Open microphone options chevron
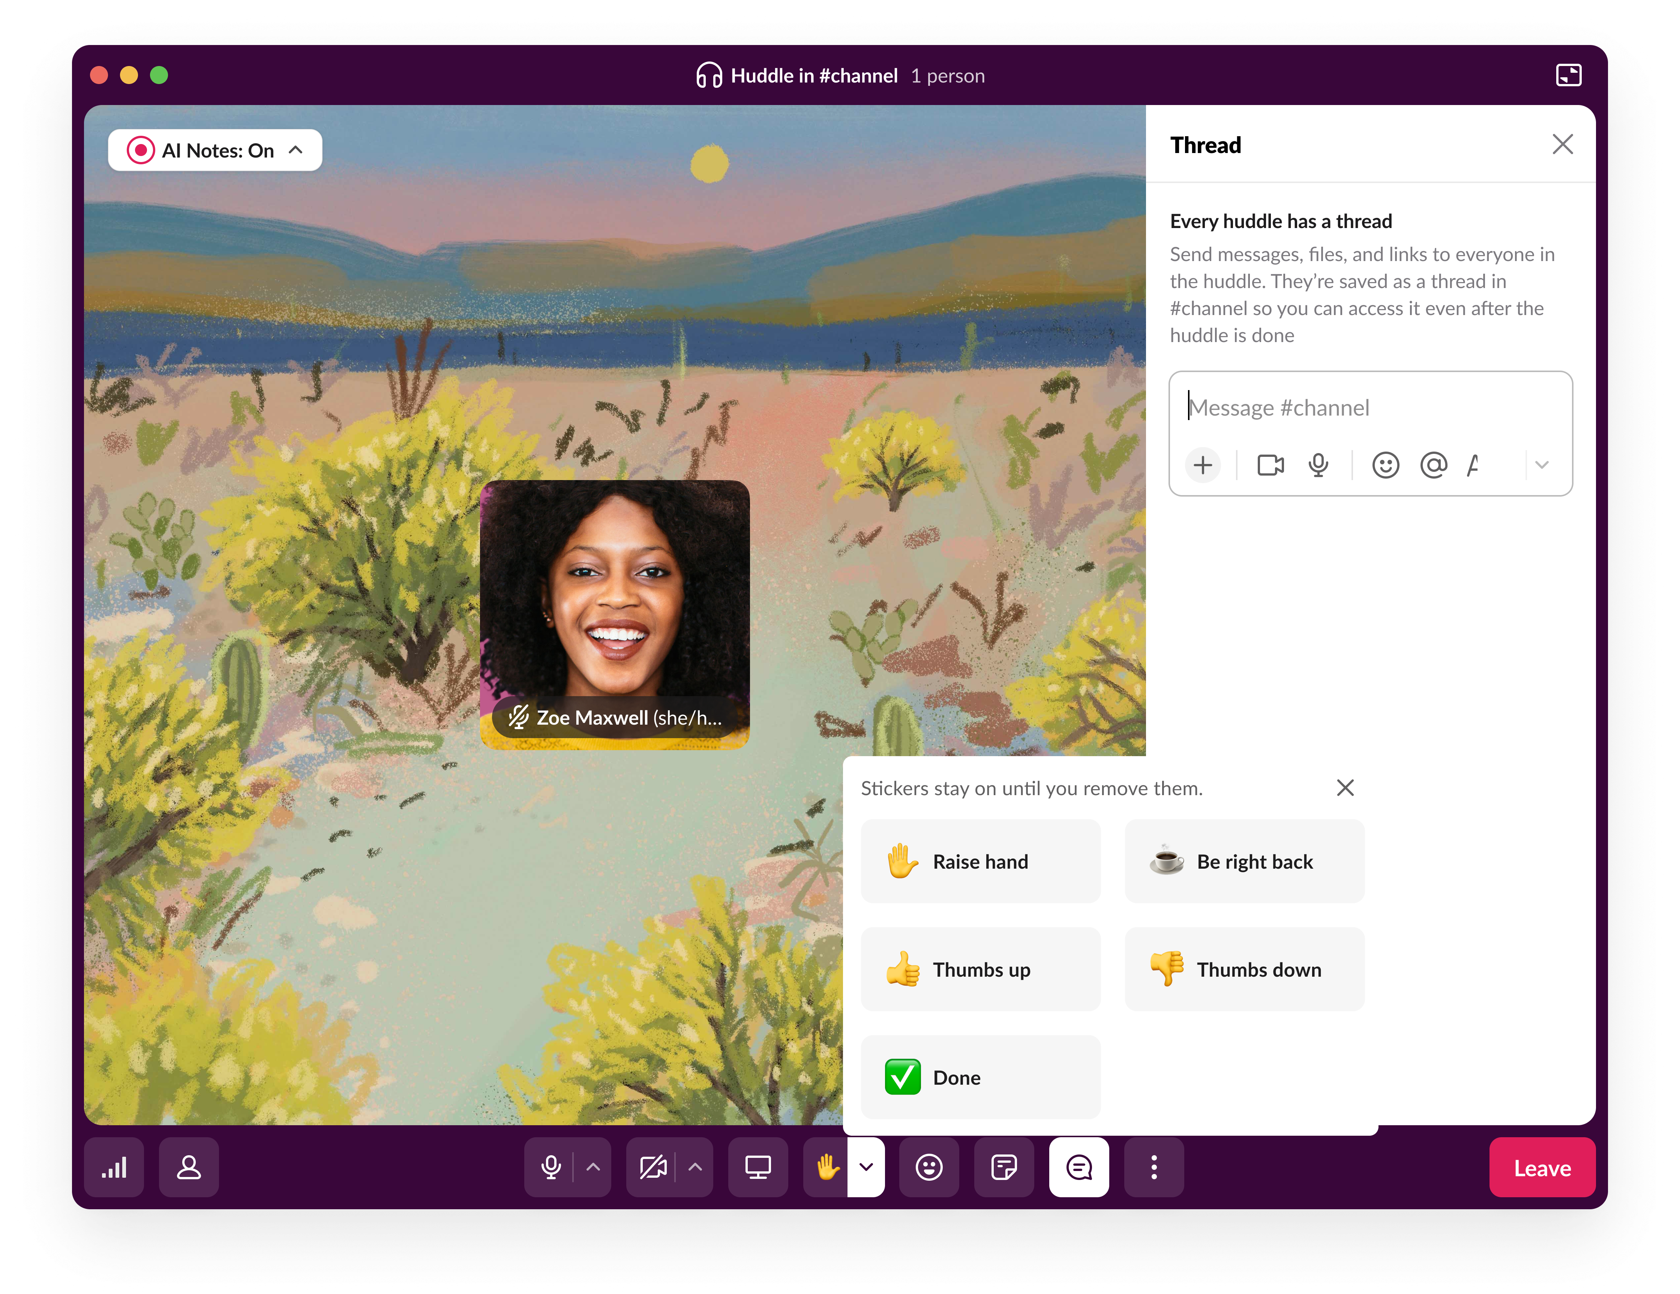Screen dimensions: 1680x1294 point(593,1167)
